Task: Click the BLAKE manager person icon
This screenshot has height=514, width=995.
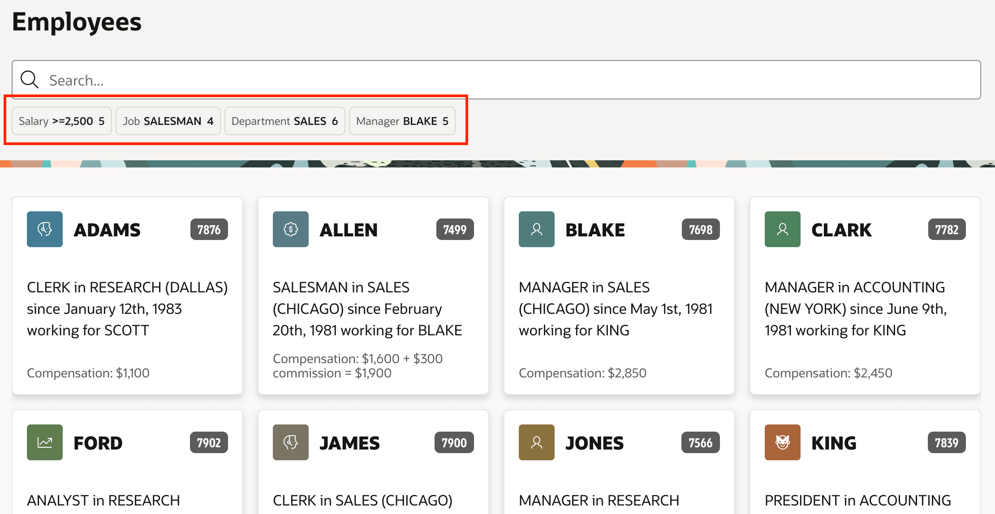Action: click(537, 229)
